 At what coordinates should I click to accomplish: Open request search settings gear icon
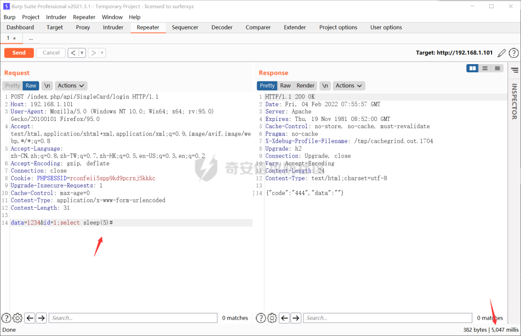click(17, 318)
